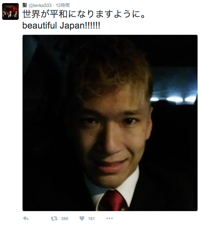Screen dimensions: 201x225
Task: Open the profile avatar of tenka333
Action: pyautogui.click(x=10, y=11)
